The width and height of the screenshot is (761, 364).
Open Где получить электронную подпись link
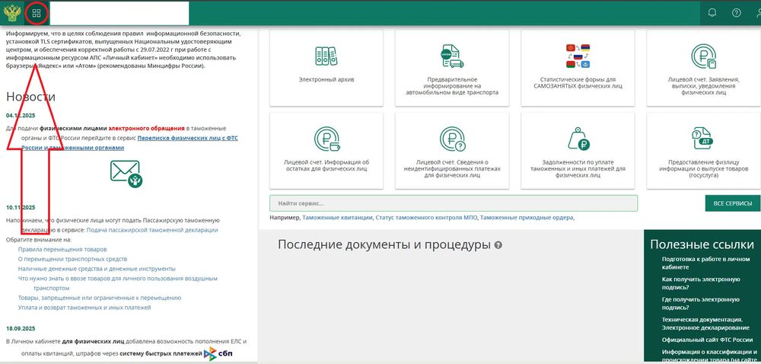point(701,303)
